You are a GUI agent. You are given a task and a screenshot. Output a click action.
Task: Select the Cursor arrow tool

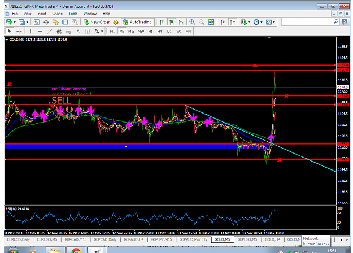coord(9,31)
